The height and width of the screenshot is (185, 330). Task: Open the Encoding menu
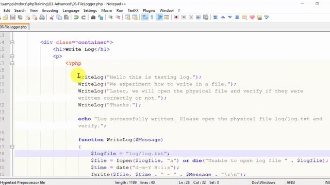(x=50, y=10)
